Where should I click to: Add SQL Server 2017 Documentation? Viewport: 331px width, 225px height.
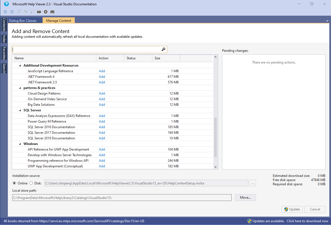[102, 133]
